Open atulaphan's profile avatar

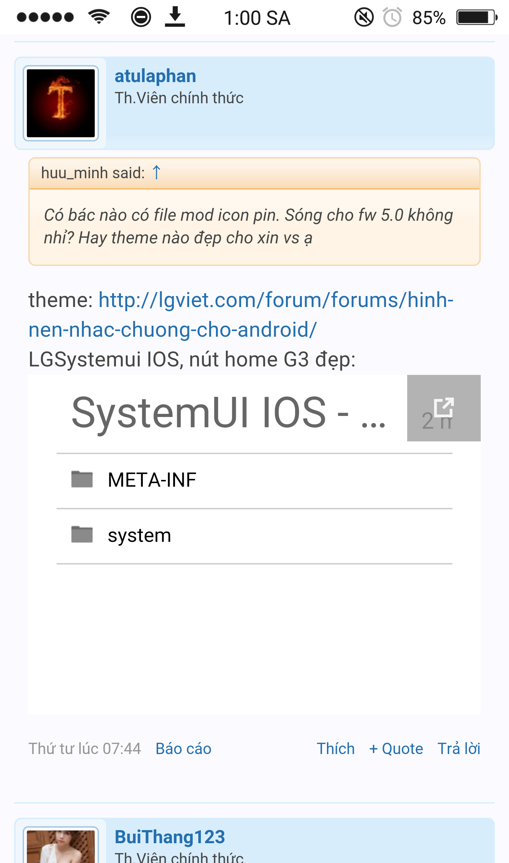[61, 103]
